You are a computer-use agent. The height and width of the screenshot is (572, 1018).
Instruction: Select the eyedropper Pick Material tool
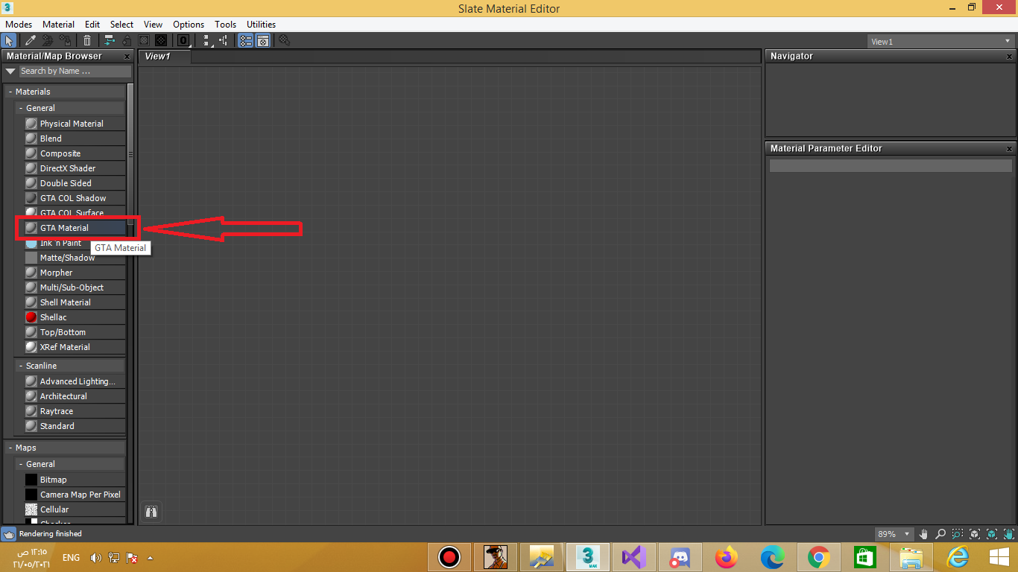[x=31, y=41]
